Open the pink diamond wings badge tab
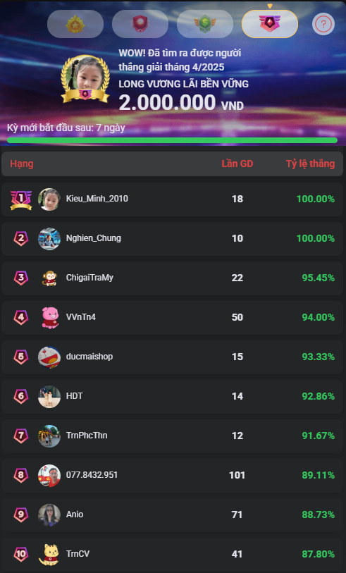Viewport: 346px width, 573px height. [x=270, y=24]
